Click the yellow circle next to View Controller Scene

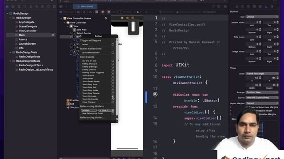106,19
